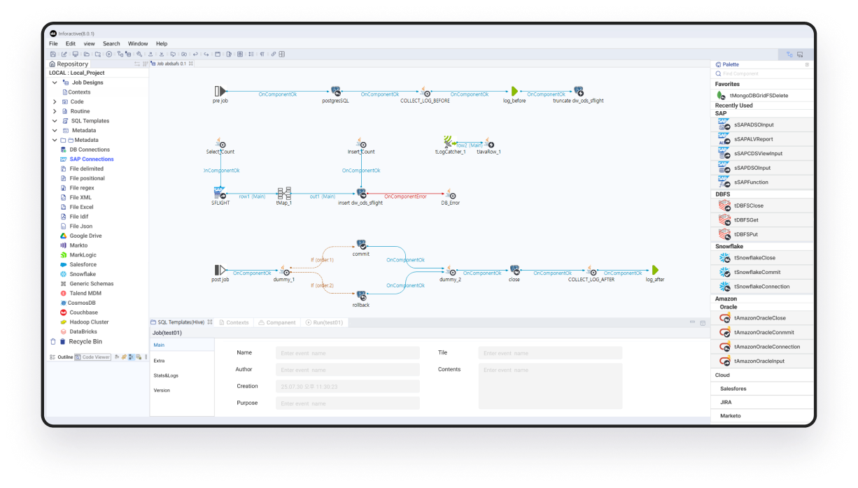This screenshot has height=488, width=858.
Task: Click the Save toolbar icon
Action: coord(53,54)
